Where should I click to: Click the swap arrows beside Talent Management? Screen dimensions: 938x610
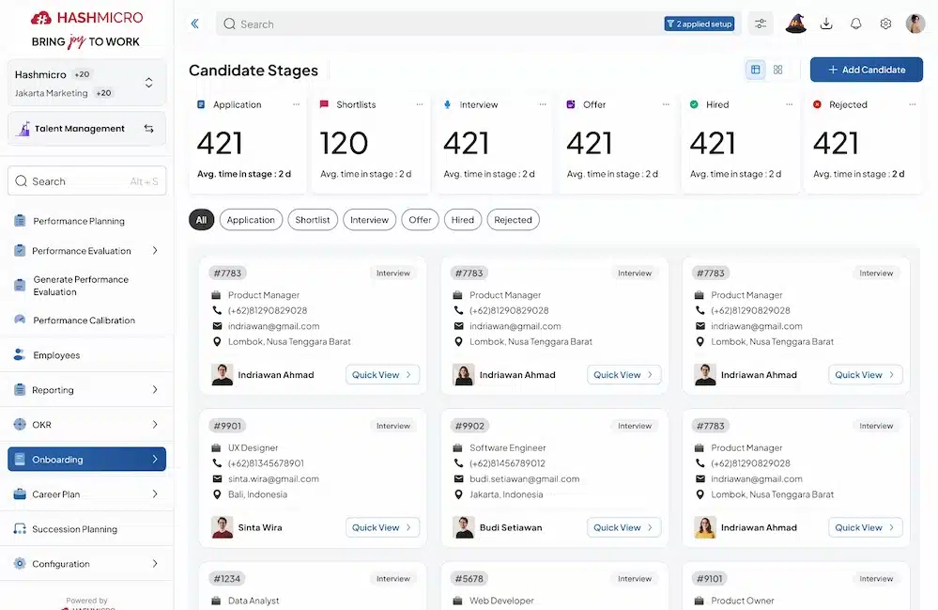click(148, 129)
